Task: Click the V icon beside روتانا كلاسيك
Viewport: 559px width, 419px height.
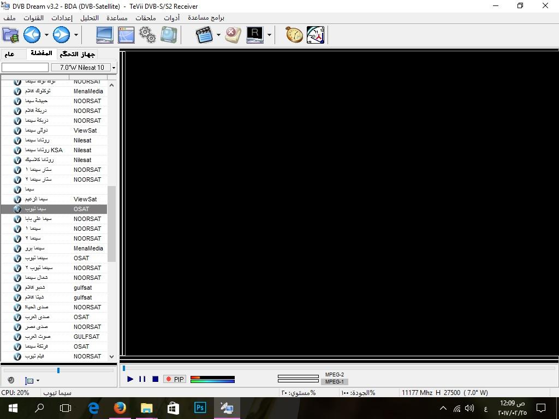Action: (17, 160)
